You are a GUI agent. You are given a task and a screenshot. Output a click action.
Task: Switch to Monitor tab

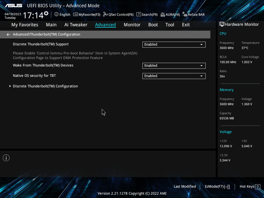tap(132, 25)
